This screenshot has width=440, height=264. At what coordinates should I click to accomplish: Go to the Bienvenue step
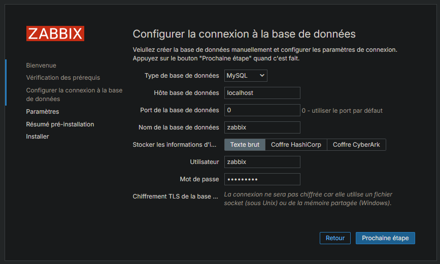(x=41, y=65)
